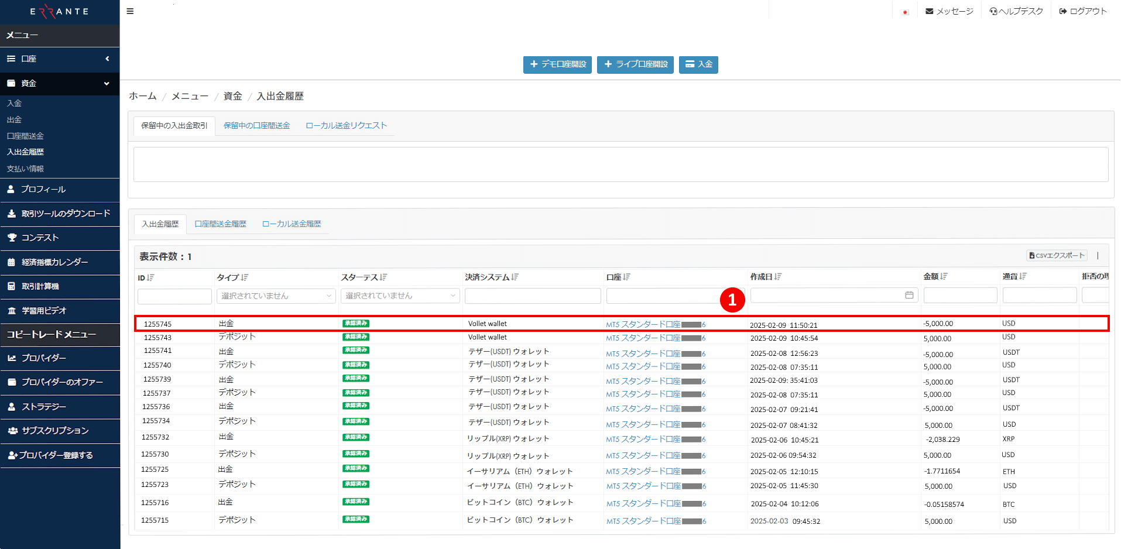Collapse the 口座 sidebar section

point(107,59)
